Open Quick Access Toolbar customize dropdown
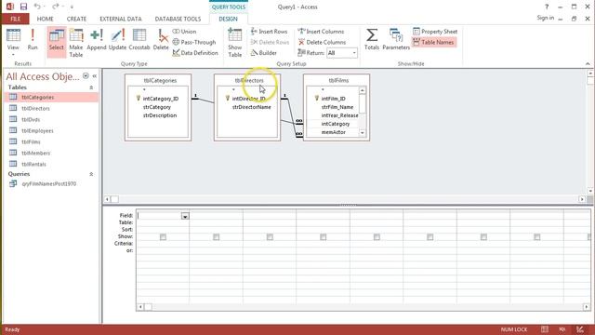The image size is (595, 335). point(72,7)
